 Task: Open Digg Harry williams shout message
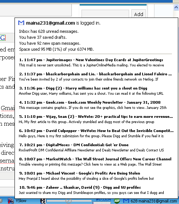click(83, 88)
